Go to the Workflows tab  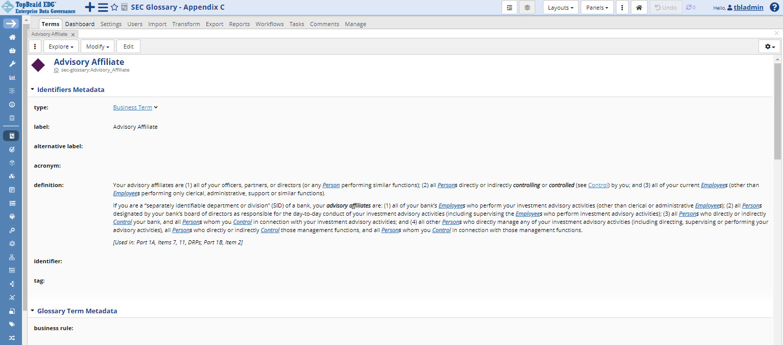point(269,24)
